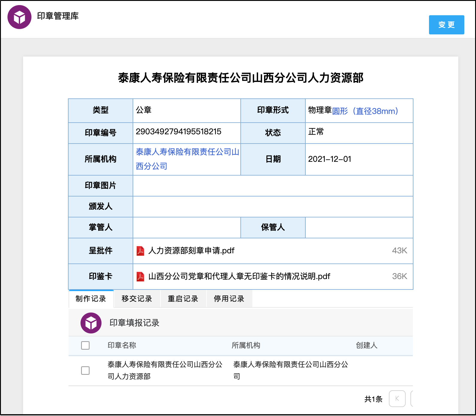Click the 印章名称 column header

[x=122, y=345]
